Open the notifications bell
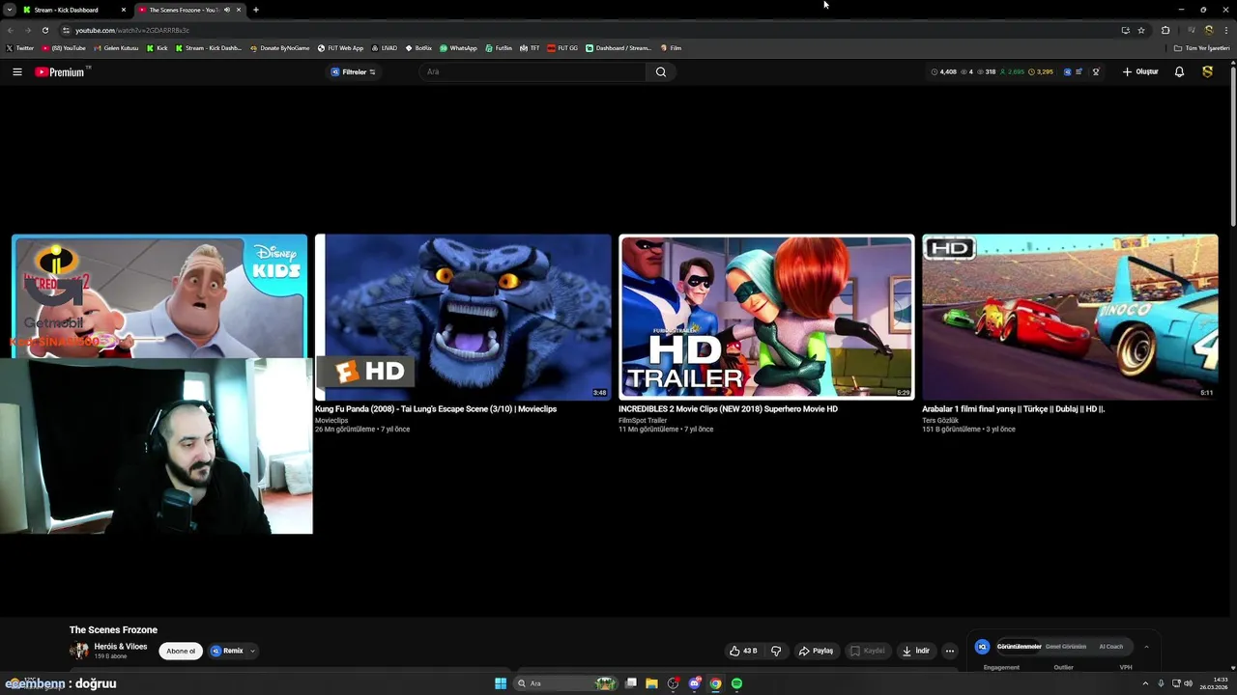 pos(1179,71)
